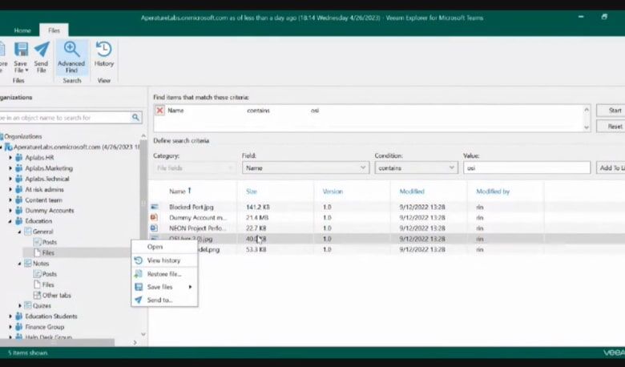Click the Save File ribbon icon
The height and width of the screenshot is (367, 625).
(21, 50)
